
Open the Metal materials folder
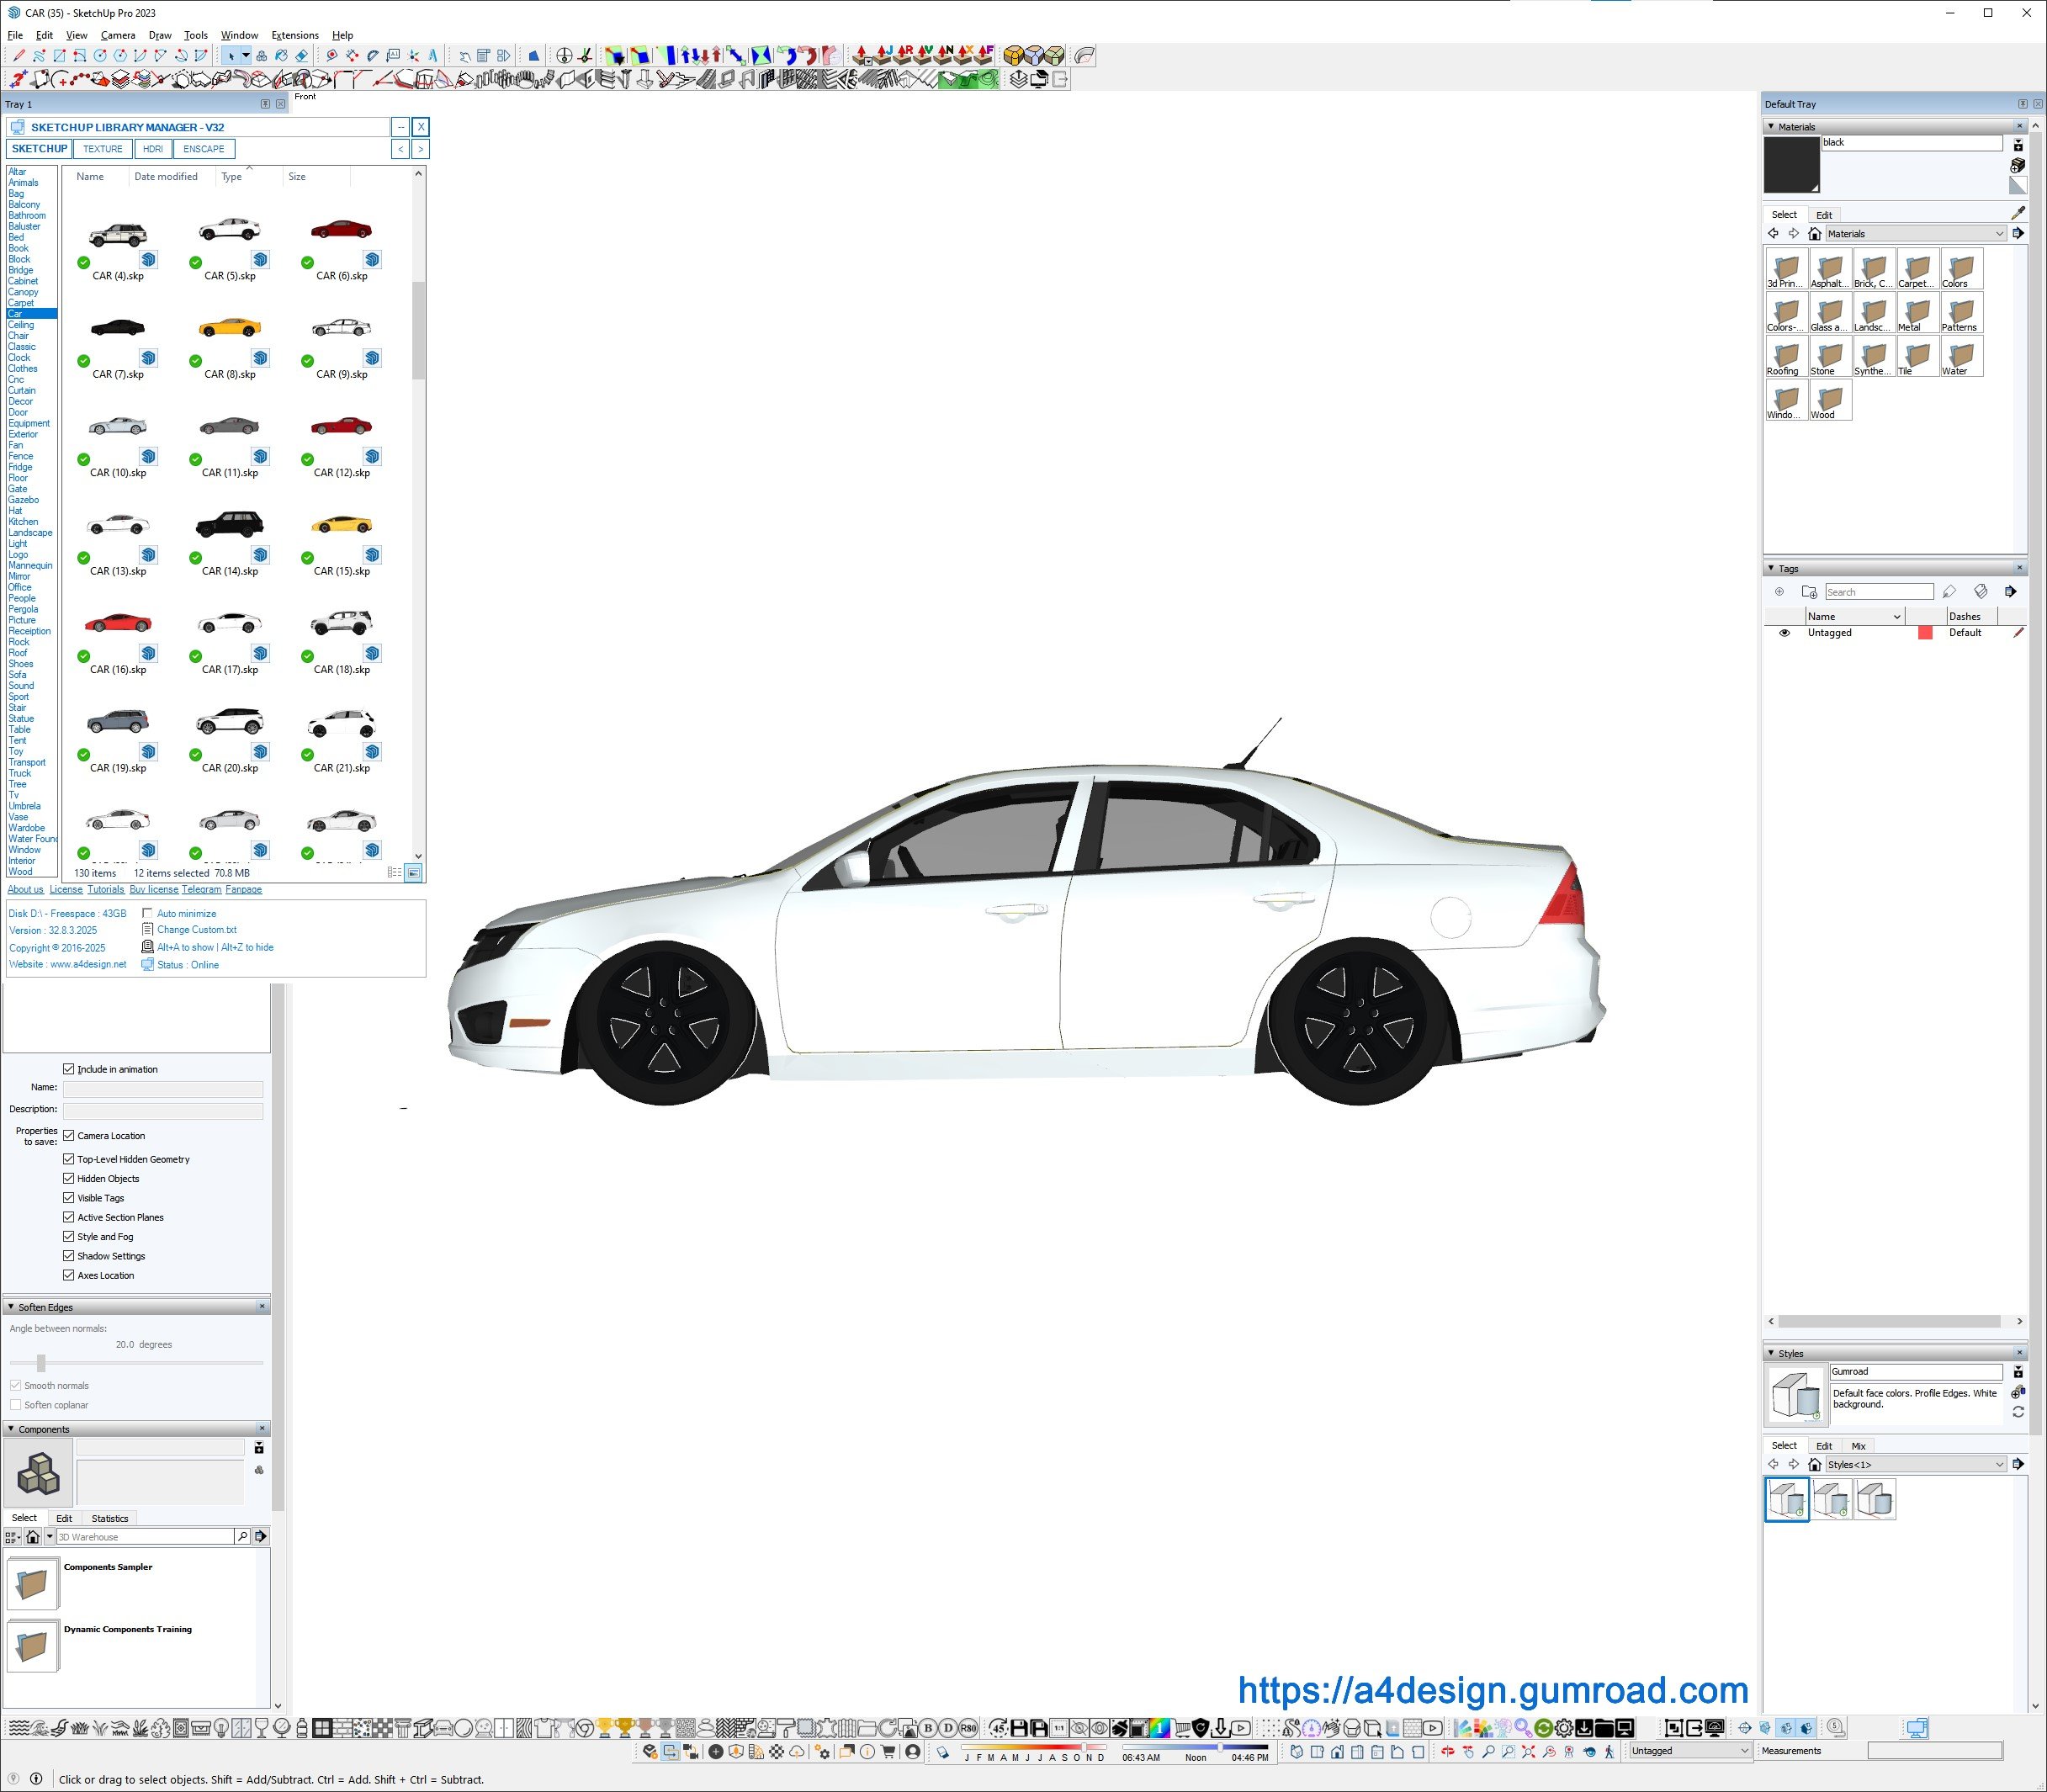1917,314
